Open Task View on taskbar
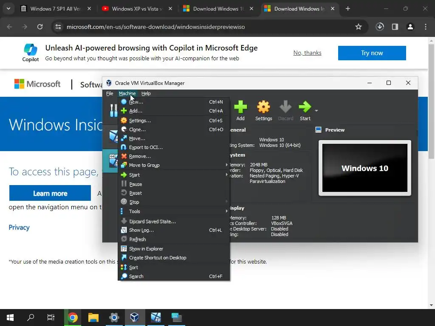The image size is (435, 326). (x=51, y=318)
